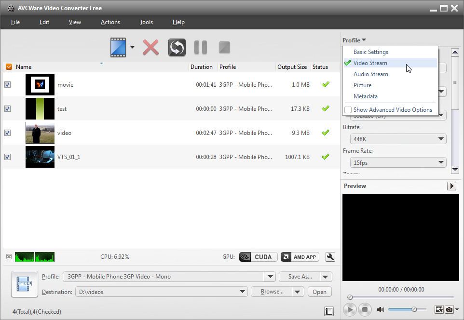The image size is (464, 320).
Task: Click the Open destination button
Action: [x=319, y=292]
